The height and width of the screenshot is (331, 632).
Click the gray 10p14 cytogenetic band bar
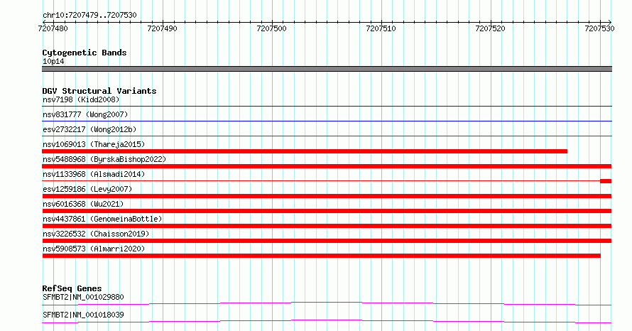327,69
